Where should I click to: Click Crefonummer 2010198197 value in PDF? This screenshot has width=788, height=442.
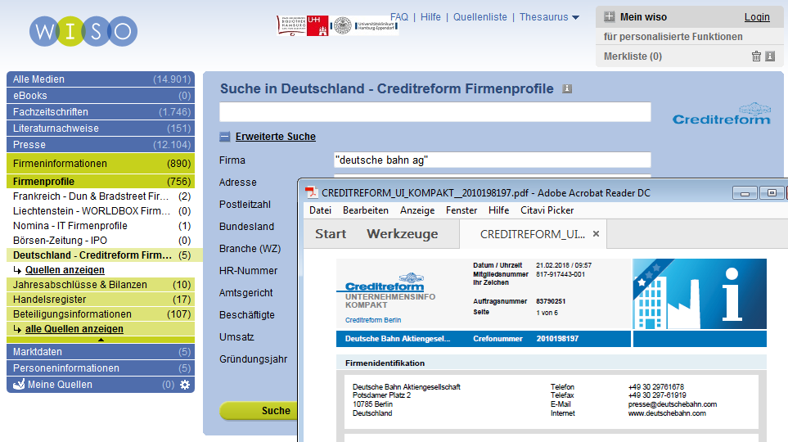click(x=557, y=339)
